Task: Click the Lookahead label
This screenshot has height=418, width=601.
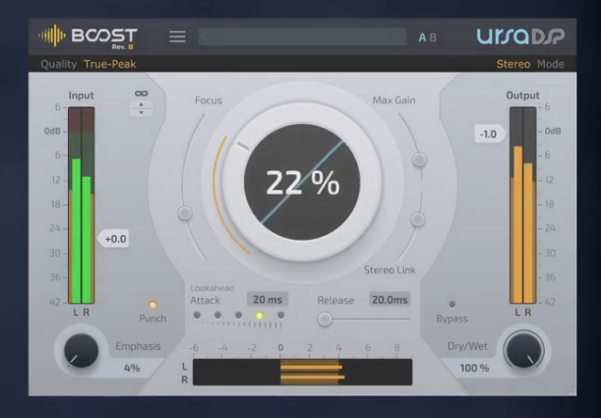Action: click(211, 288)
